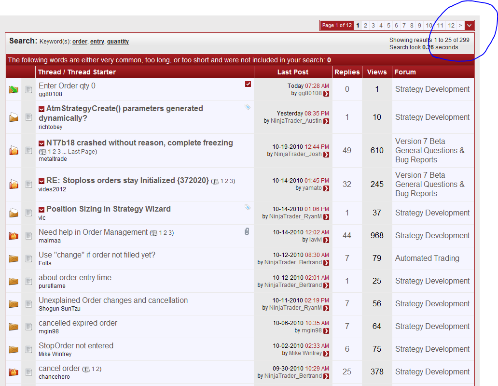Viewport: 498px width, 386px height.
Task: Go to last post by yamato arrow
Action: click(x=326, y=188)
